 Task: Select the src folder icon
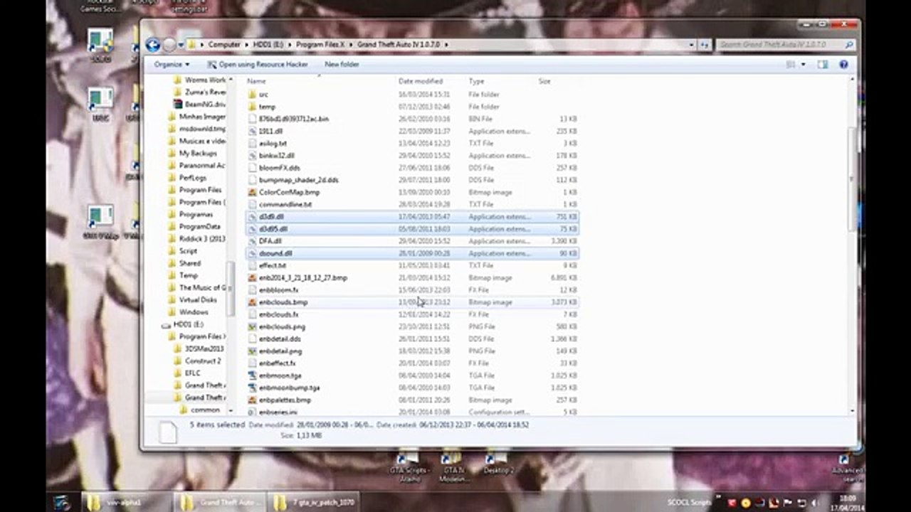pos(251,94)
